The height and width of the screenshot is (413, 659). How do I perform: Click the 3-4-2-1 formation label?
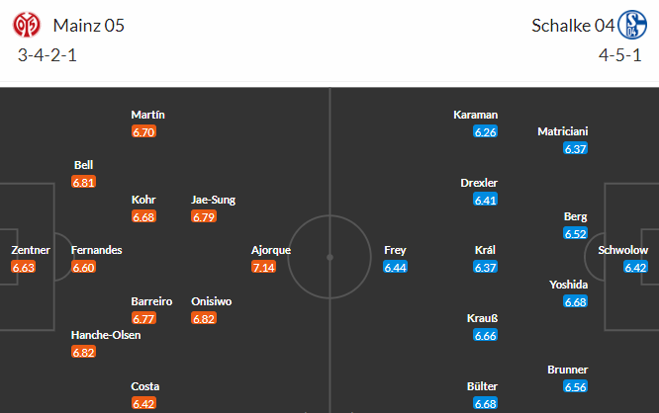[x=47, y=55]
